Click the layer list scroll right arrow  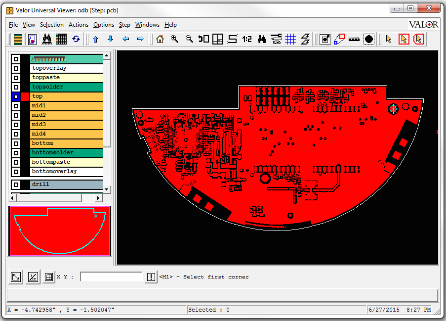point(98,198)
